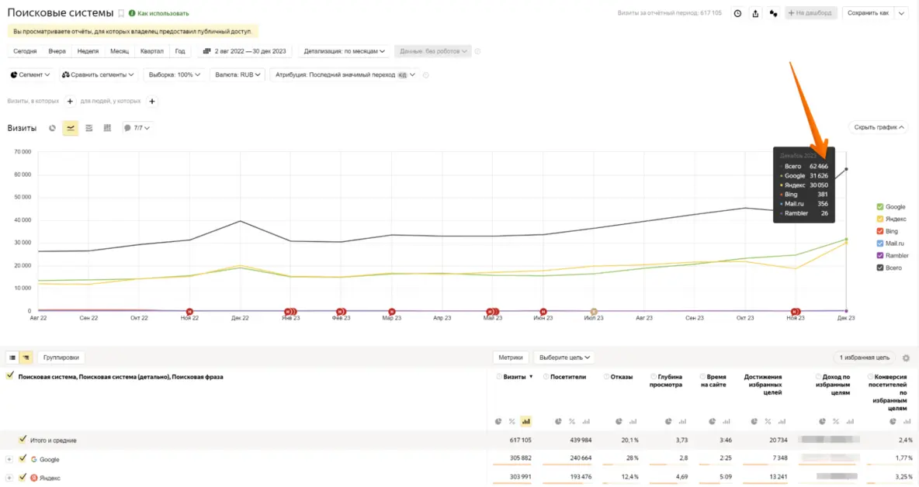Click the export/share report icon

[x=755, y=13]
